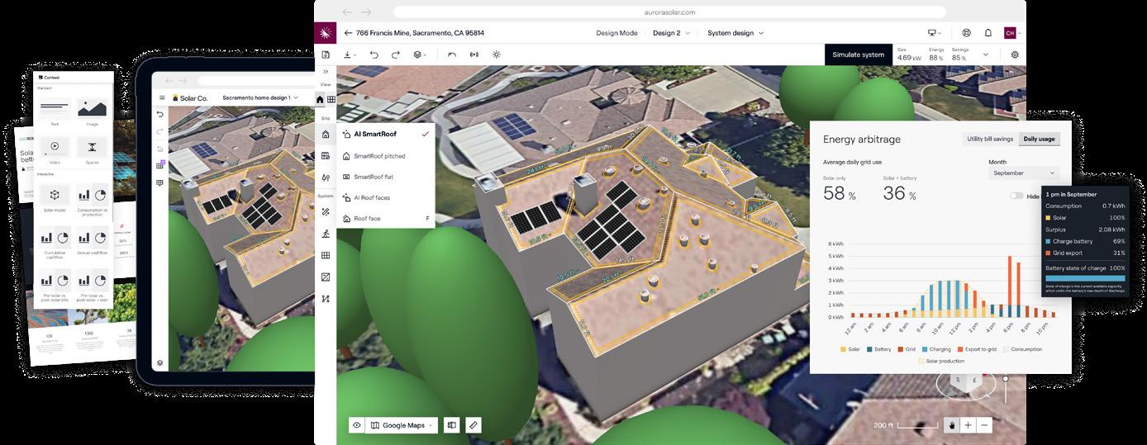Select Roof face option

(x=386, y=219)
